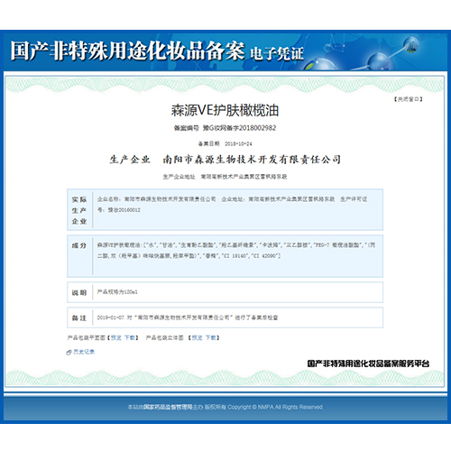
Task: Download the 产品包装平面图 file
Action: [130, 338]
